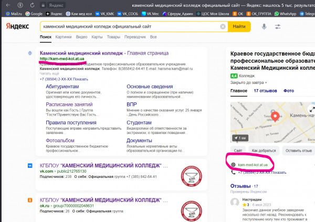Switch to the Переводчик search tab
The image size is (315, 222).
[135, 37]
